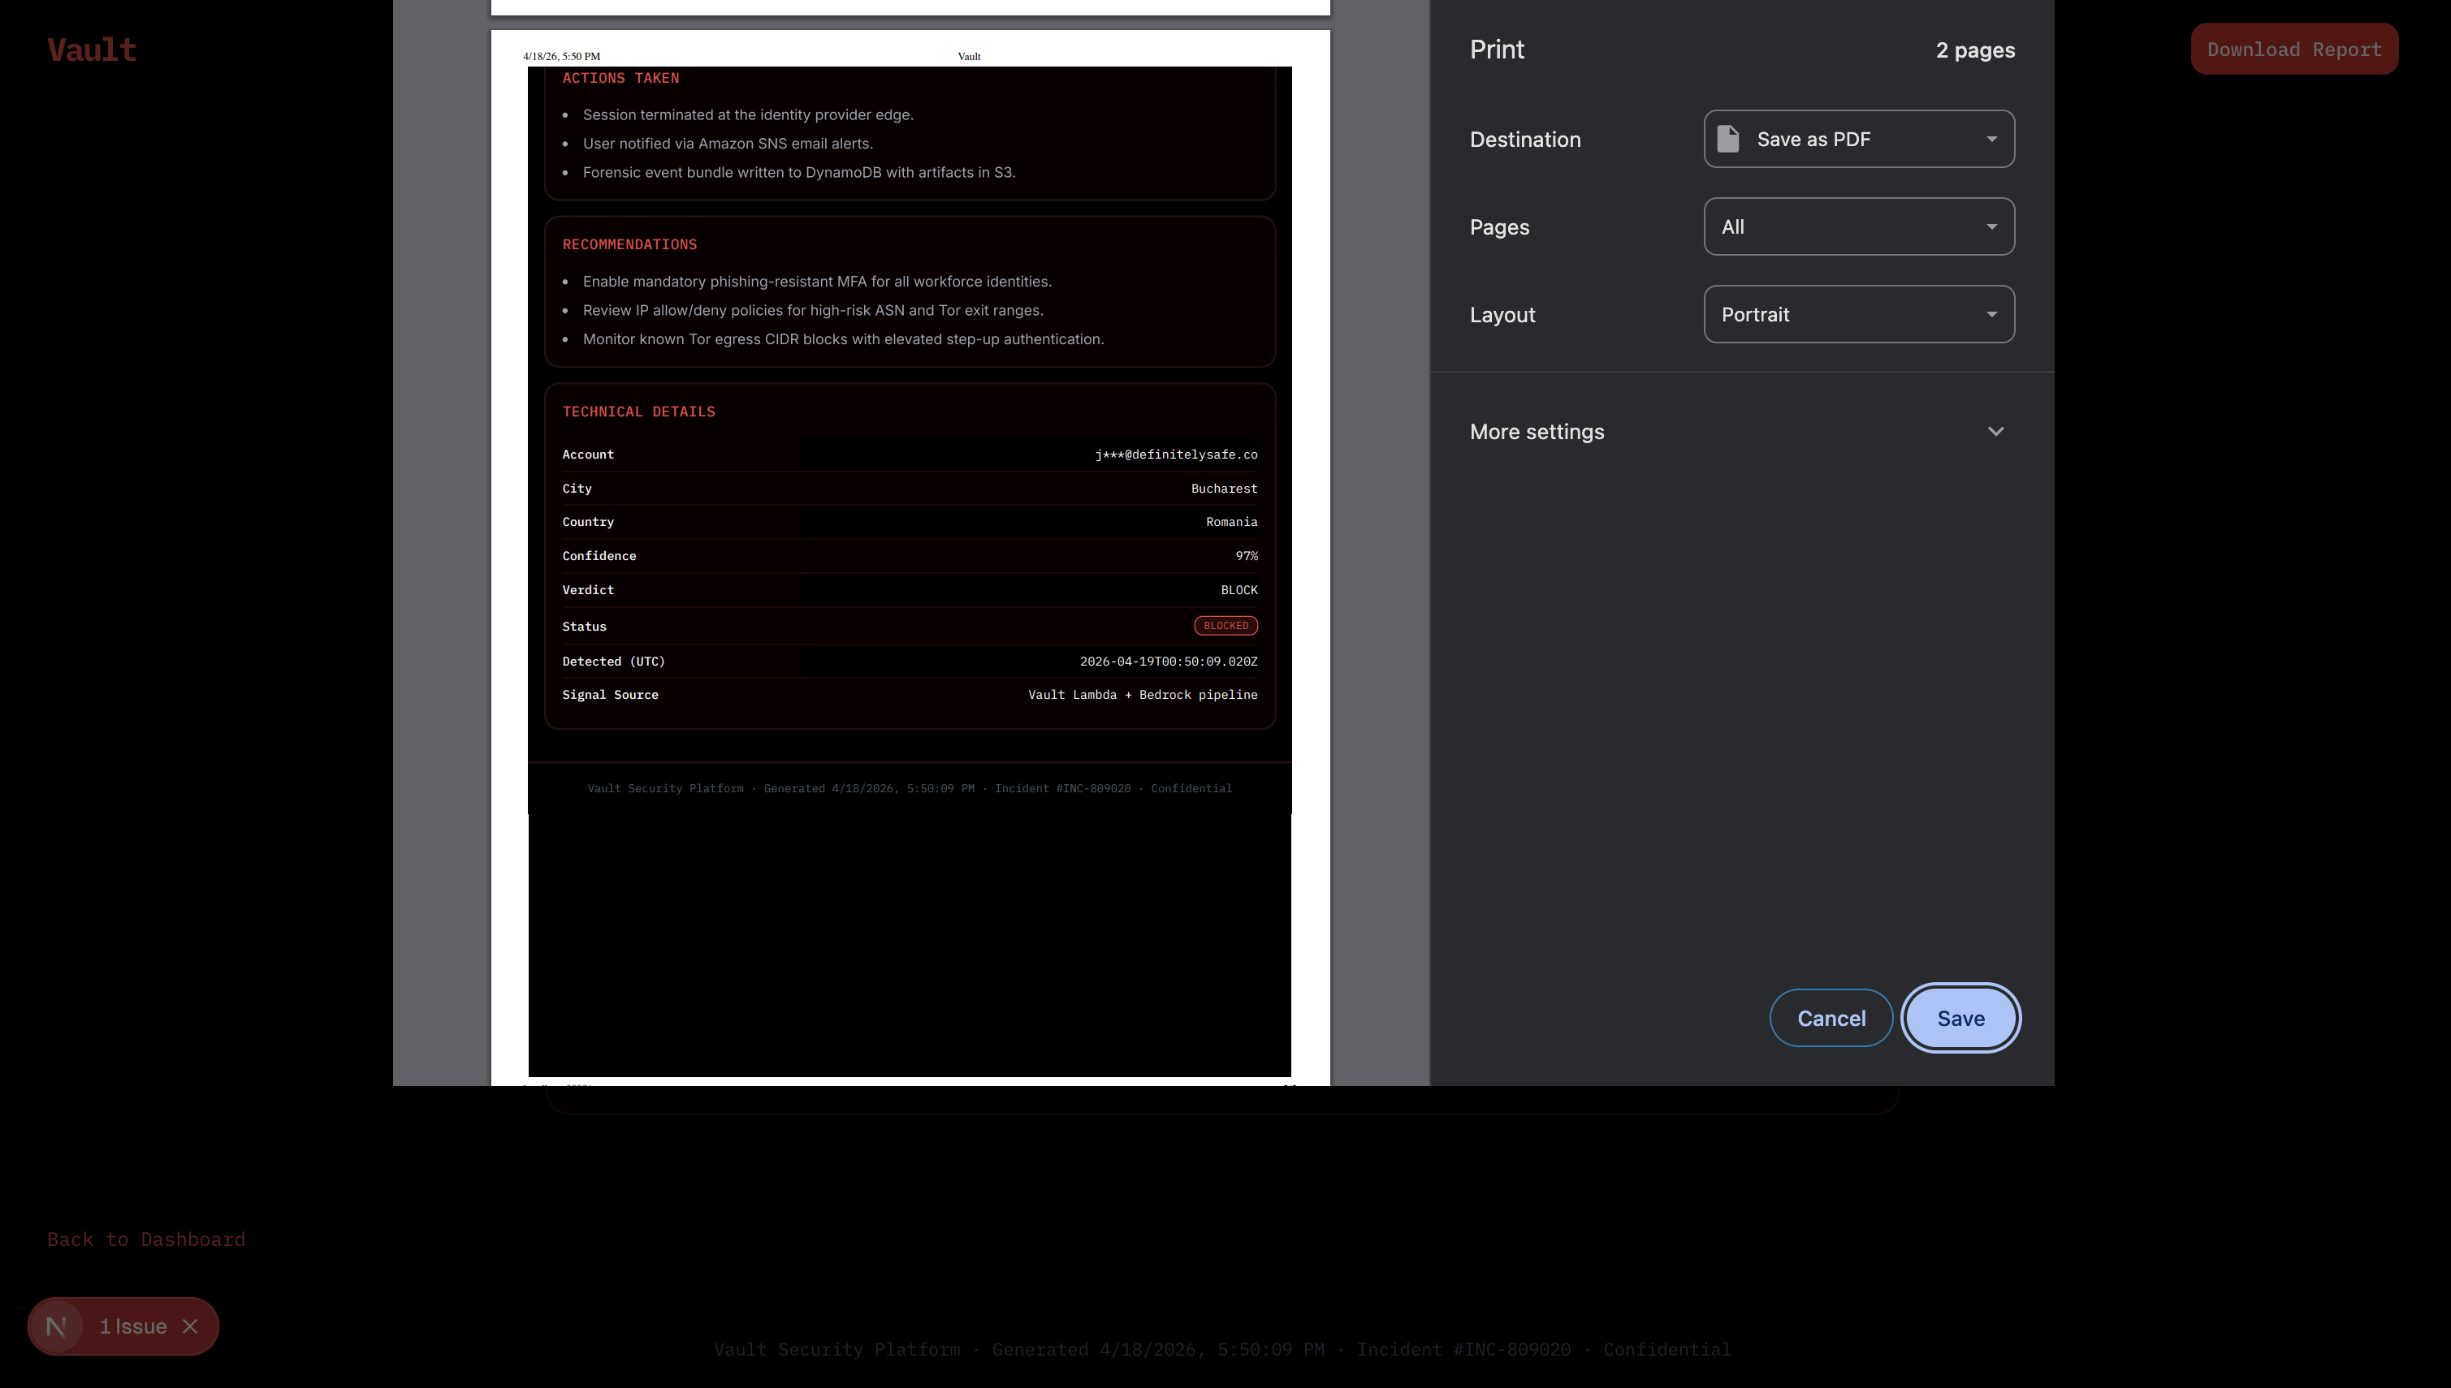Click the BLOCKED status badge in preview
The height and width of the screenshot is (1388, 2451).
pos(1225,625)
